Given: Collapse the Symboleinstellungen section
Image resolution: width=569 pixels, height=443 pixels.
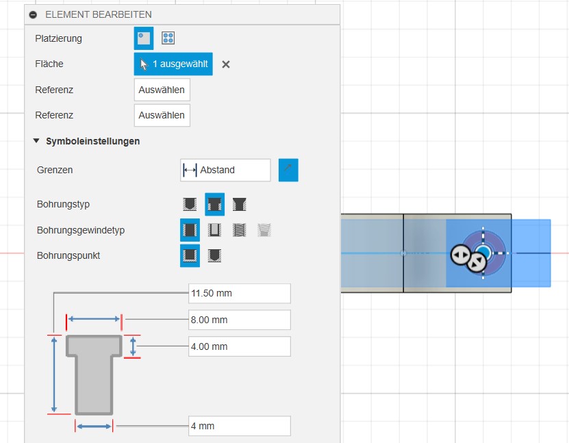Looking at the screenshot, I should click(36, 141).
